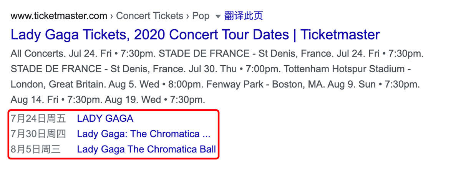Image resolution: width=461 pixels, height=174 pixels.
Task: Open Lady Gaga Tickets Ticketmaster result title
Action: (x=195, y=35)
